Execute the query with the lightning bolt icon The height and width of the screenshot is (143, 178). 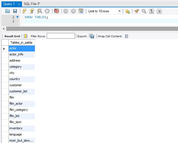25,11
